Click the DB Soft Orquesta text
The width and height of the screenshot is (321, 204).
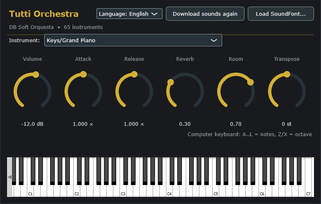(x=31, y=27)
